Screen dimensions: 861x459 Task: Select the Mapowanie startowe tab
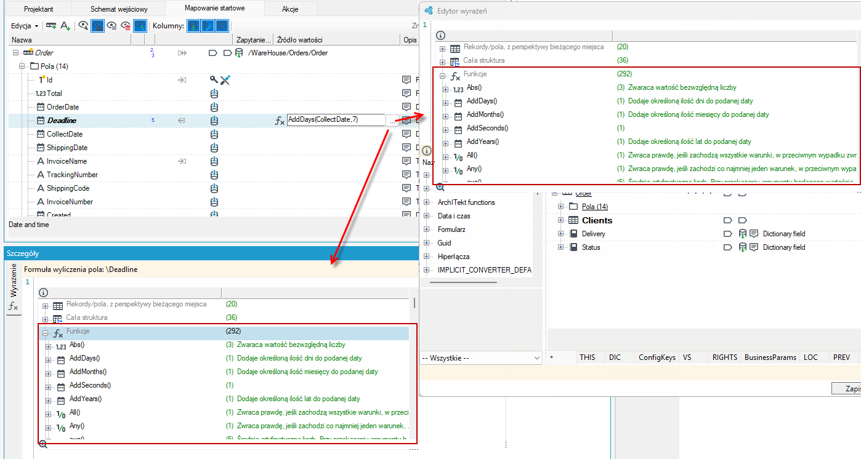tap(216, 8)
